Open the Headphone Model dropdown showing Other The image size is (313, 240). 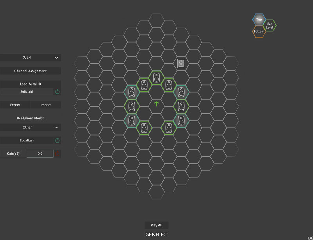31,127
